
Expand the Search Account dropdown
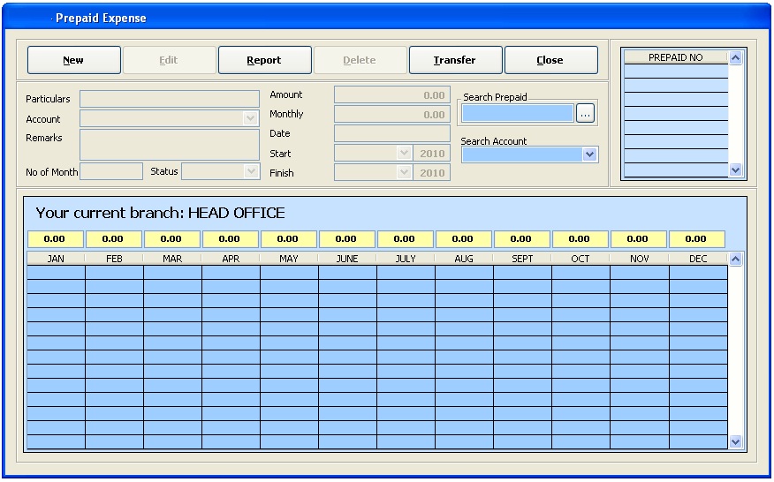click(589, 154)
